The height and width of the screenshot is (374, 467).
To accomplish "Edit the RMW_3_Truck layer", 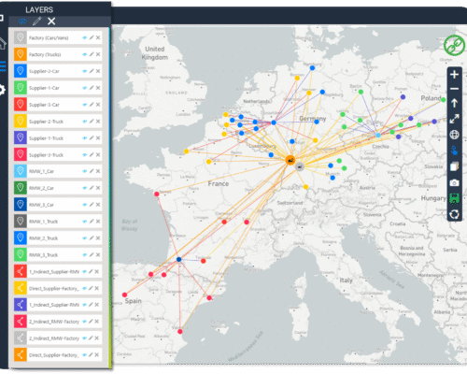I will point(92,254).
